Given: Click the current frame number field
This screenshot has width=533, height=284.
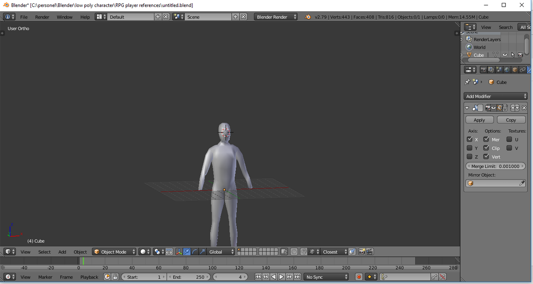Looking at the screenshot, I should pos(230,277).
